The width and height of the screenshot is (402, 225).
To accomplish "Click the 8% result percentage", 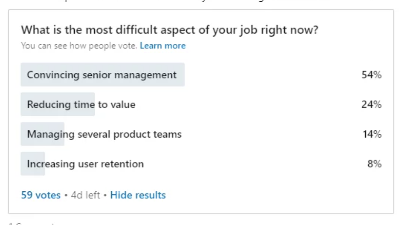I will 374,164.
